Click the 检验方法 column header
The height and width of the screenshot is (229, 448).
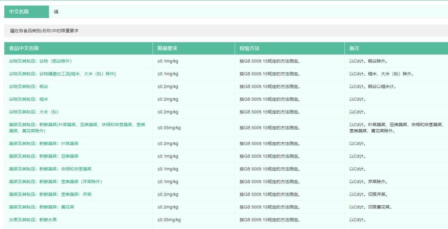point(250,48)
